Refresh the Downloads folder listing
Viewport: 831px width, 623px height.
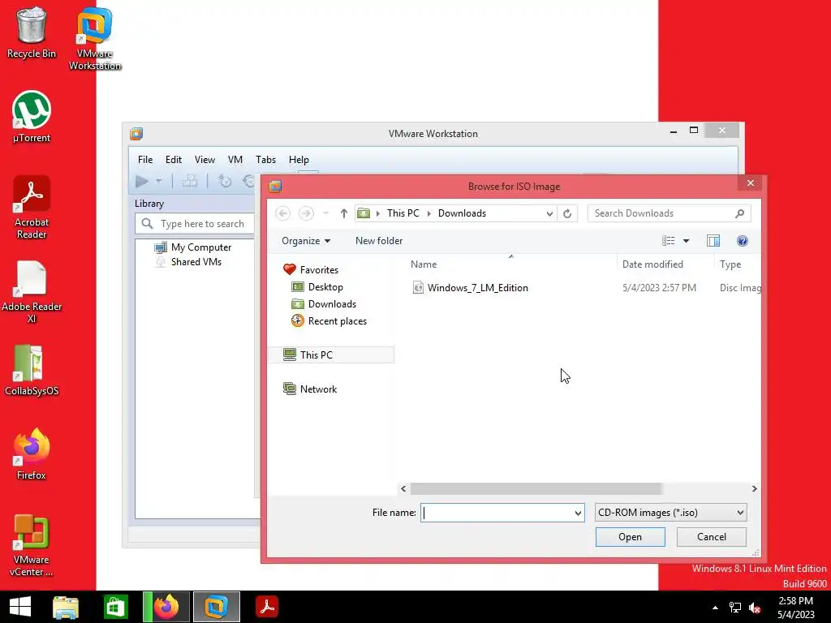(x=567, y=213)
